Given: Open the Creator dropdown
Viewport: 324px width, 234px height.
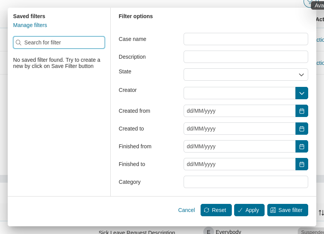Looking at the screenshot, I should pos(239,93).
